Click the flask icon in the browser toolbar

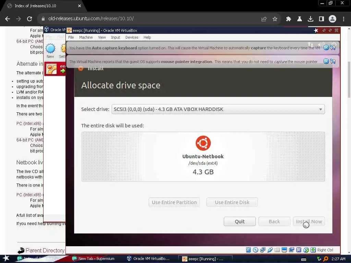pos(300,19)
